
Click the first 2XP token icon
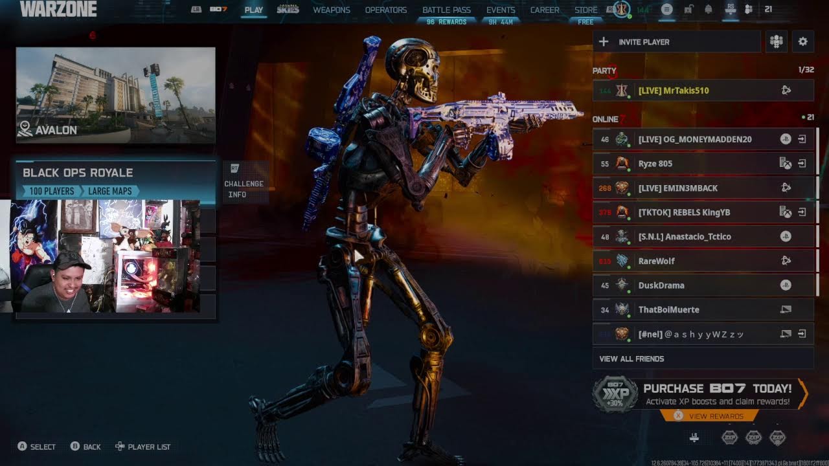[730, 438]
